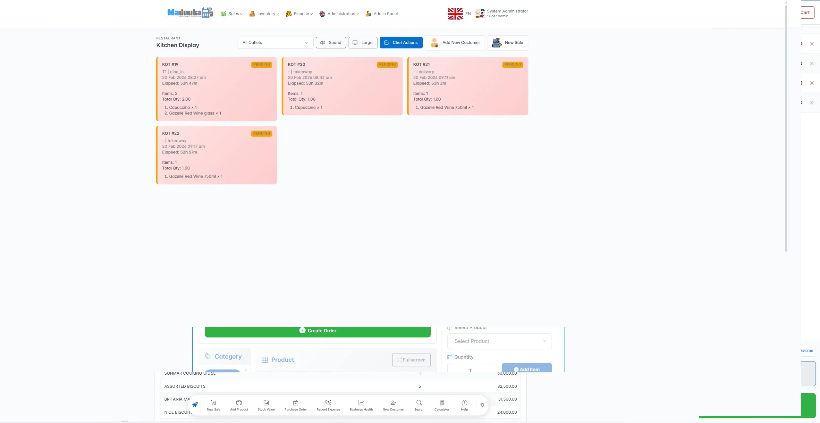Click the vertical page scrollbar

[x=786, y=128]
